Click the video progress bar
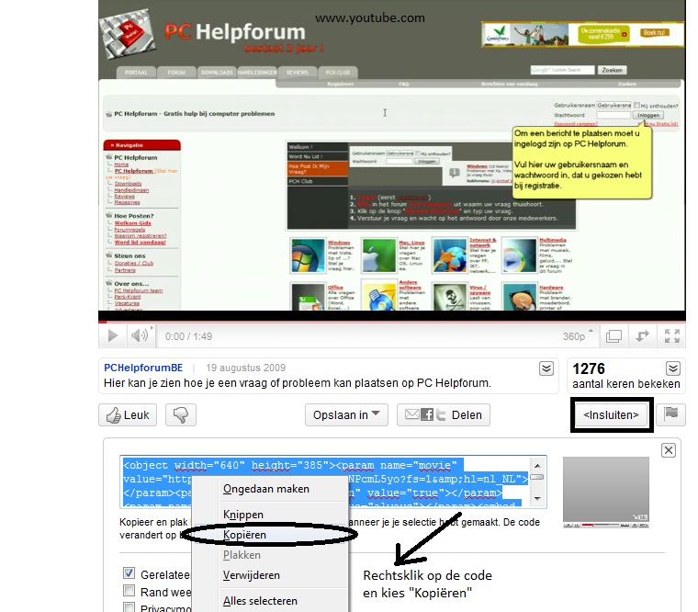Screen dimensions: 698x612 pos(392,321)
